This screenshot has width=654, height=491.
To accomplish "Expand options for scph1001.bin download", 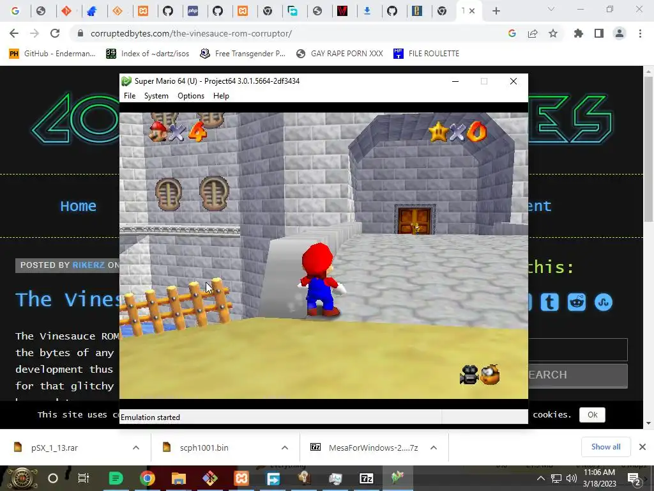I will pos(285,448).
